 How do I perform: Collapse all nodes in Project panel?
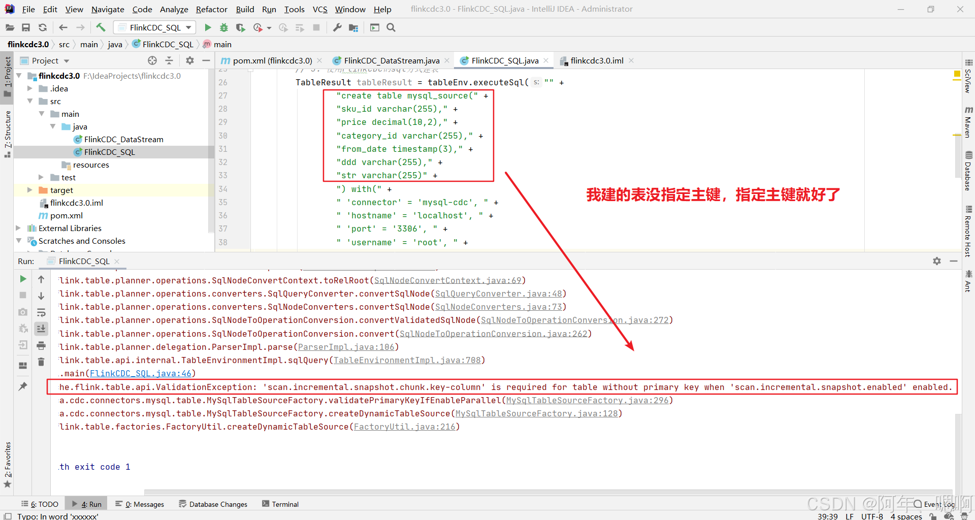click(169, 60)
